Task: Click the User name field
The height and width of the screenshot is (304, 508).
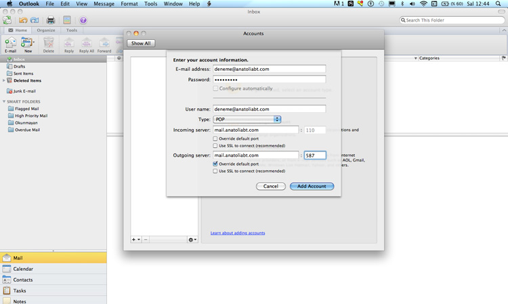Action: tap(269, 109)
